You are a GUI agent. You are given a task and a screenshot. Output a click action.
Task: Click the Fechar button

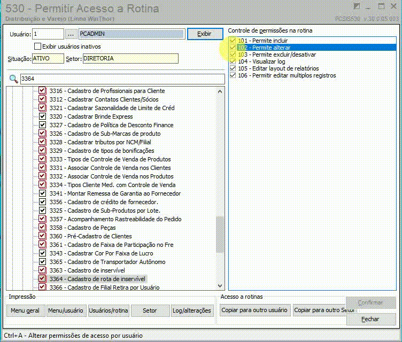(370, 319)
